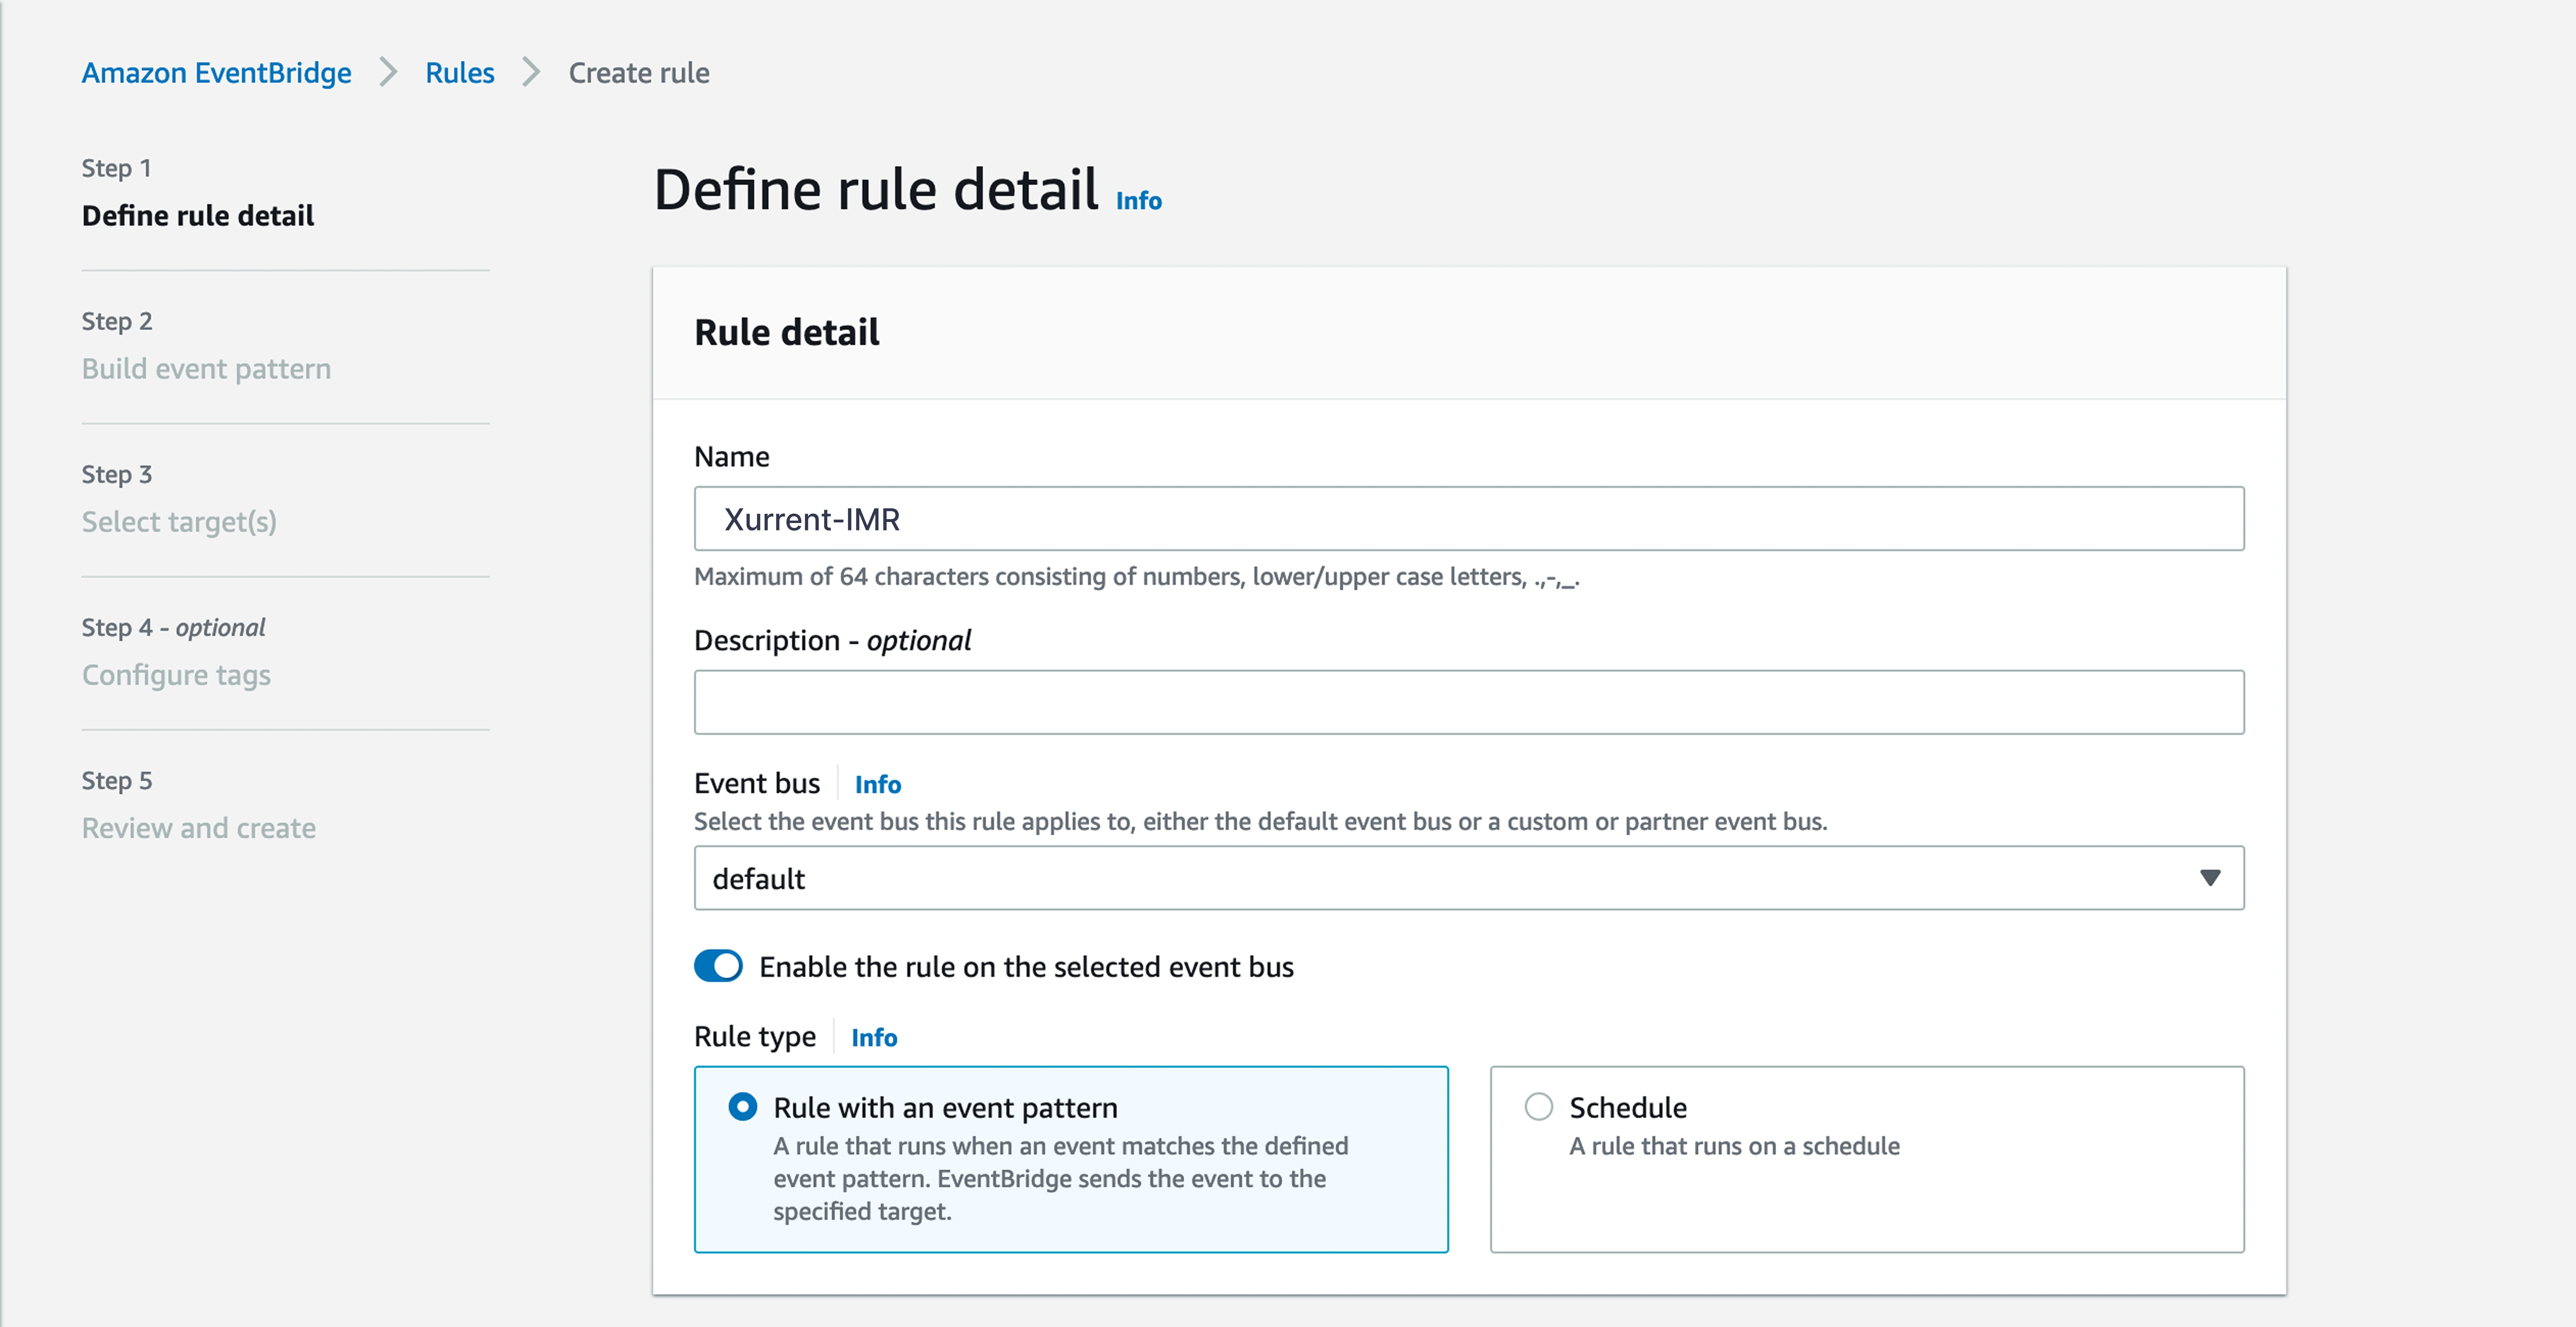The width and height of the screenshot is (2576, 1327).
Task: Select the Schedule rule type radio
Action: point(1538,1107)
